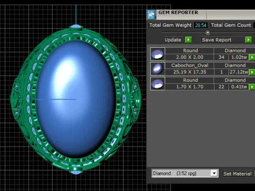Click the Update button
This screenshot has width=255, height=191.
(x=173, y=40)
